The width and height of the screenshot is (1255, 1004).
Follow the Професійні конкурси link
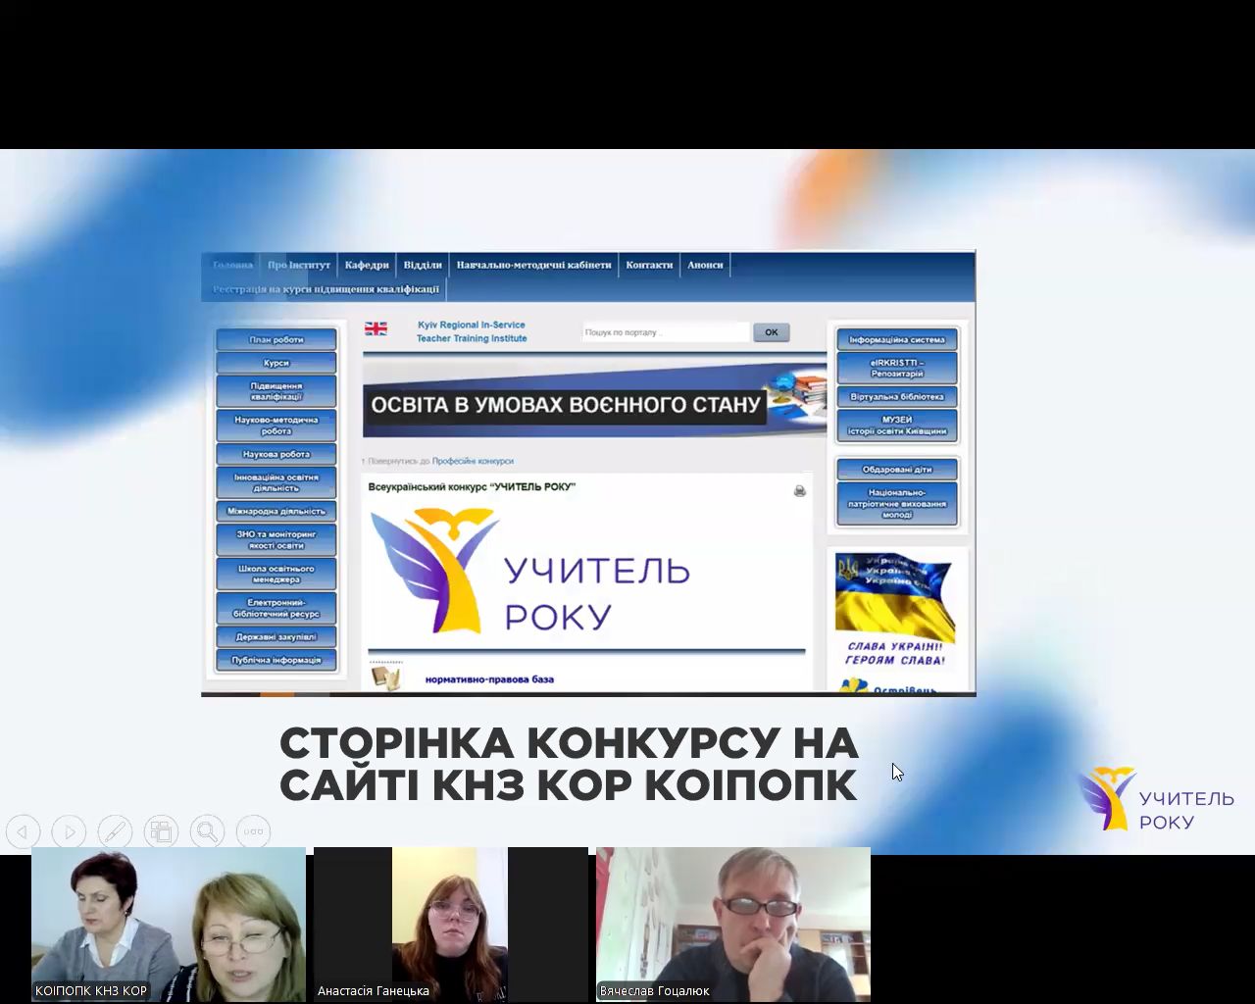[473, 461]
